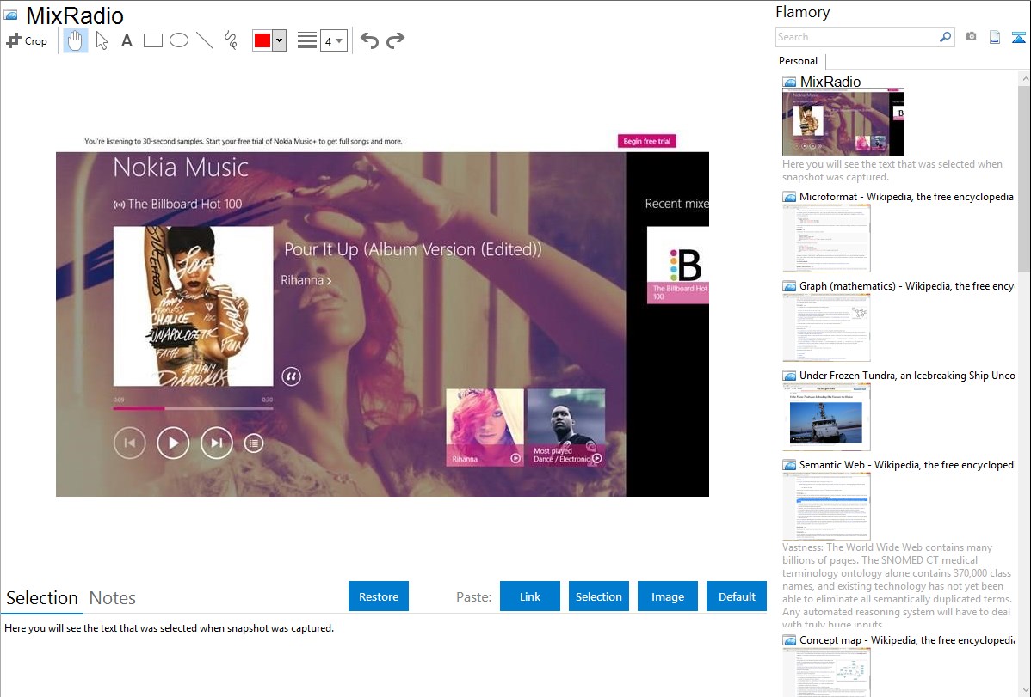Open the Rihanna artist link

pyautogui.click(x=306, y=280)
